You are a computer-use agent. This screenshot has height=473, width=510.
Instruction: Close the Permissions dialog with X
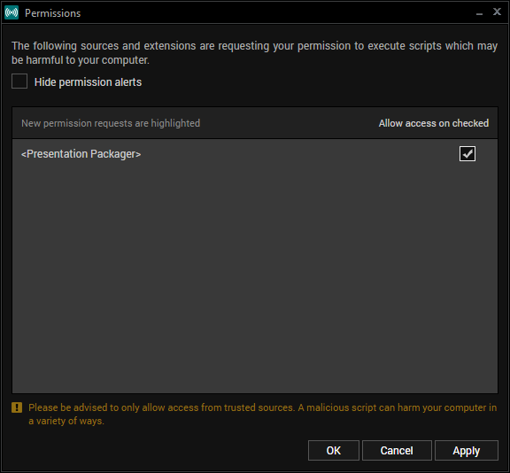pyautogui.click(x=497, y=12)
